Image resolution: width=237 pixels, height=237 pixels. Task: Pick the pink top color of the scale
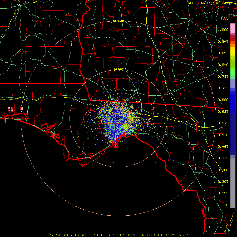click(233, 28)
